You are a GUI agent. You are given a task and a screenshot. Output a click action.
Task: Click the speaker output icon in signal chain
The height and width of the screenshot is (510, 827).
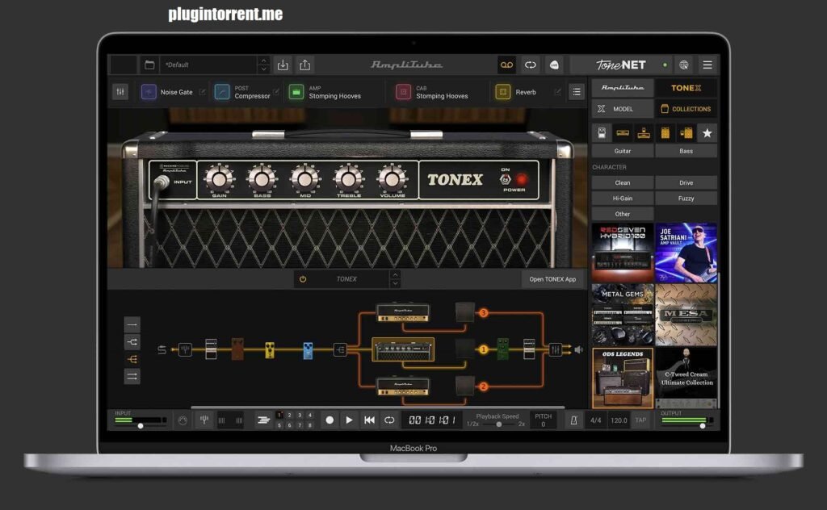tap(578, 349)
